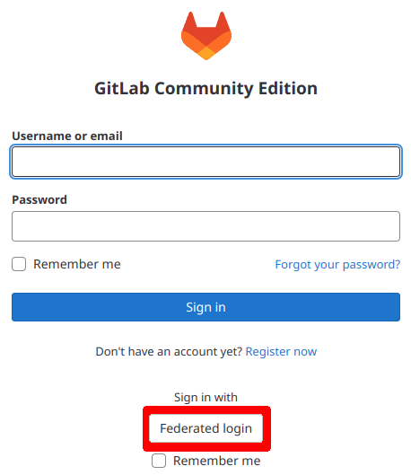The image size is (411, 475).
Task: Follow the Register now link
Action: pos(281,351)
